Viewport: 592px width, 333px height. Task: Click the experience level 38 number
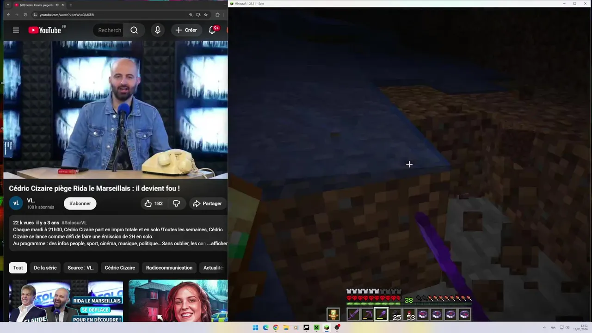coord(409,301)
